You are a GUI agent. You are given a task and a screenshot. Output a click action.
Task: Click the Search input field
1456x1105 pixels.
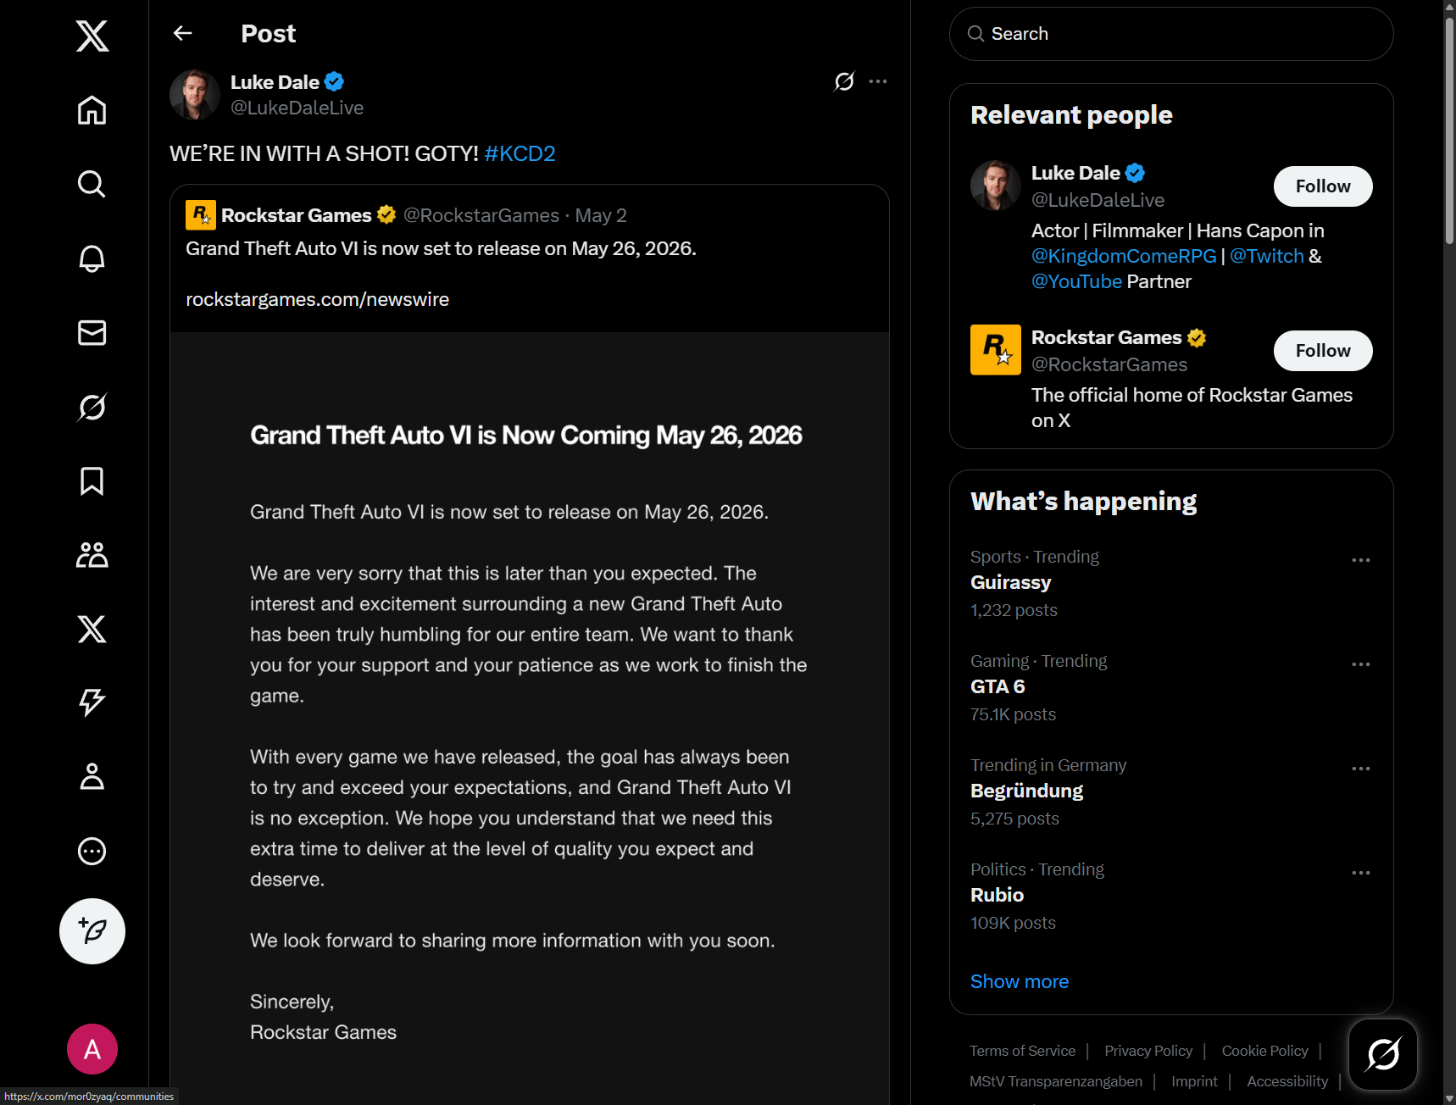coord(1178,34)
